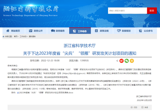160x112 pixels.
Task: Click the English subtitle Science Technology Department
Action: [x=30, y=16]
